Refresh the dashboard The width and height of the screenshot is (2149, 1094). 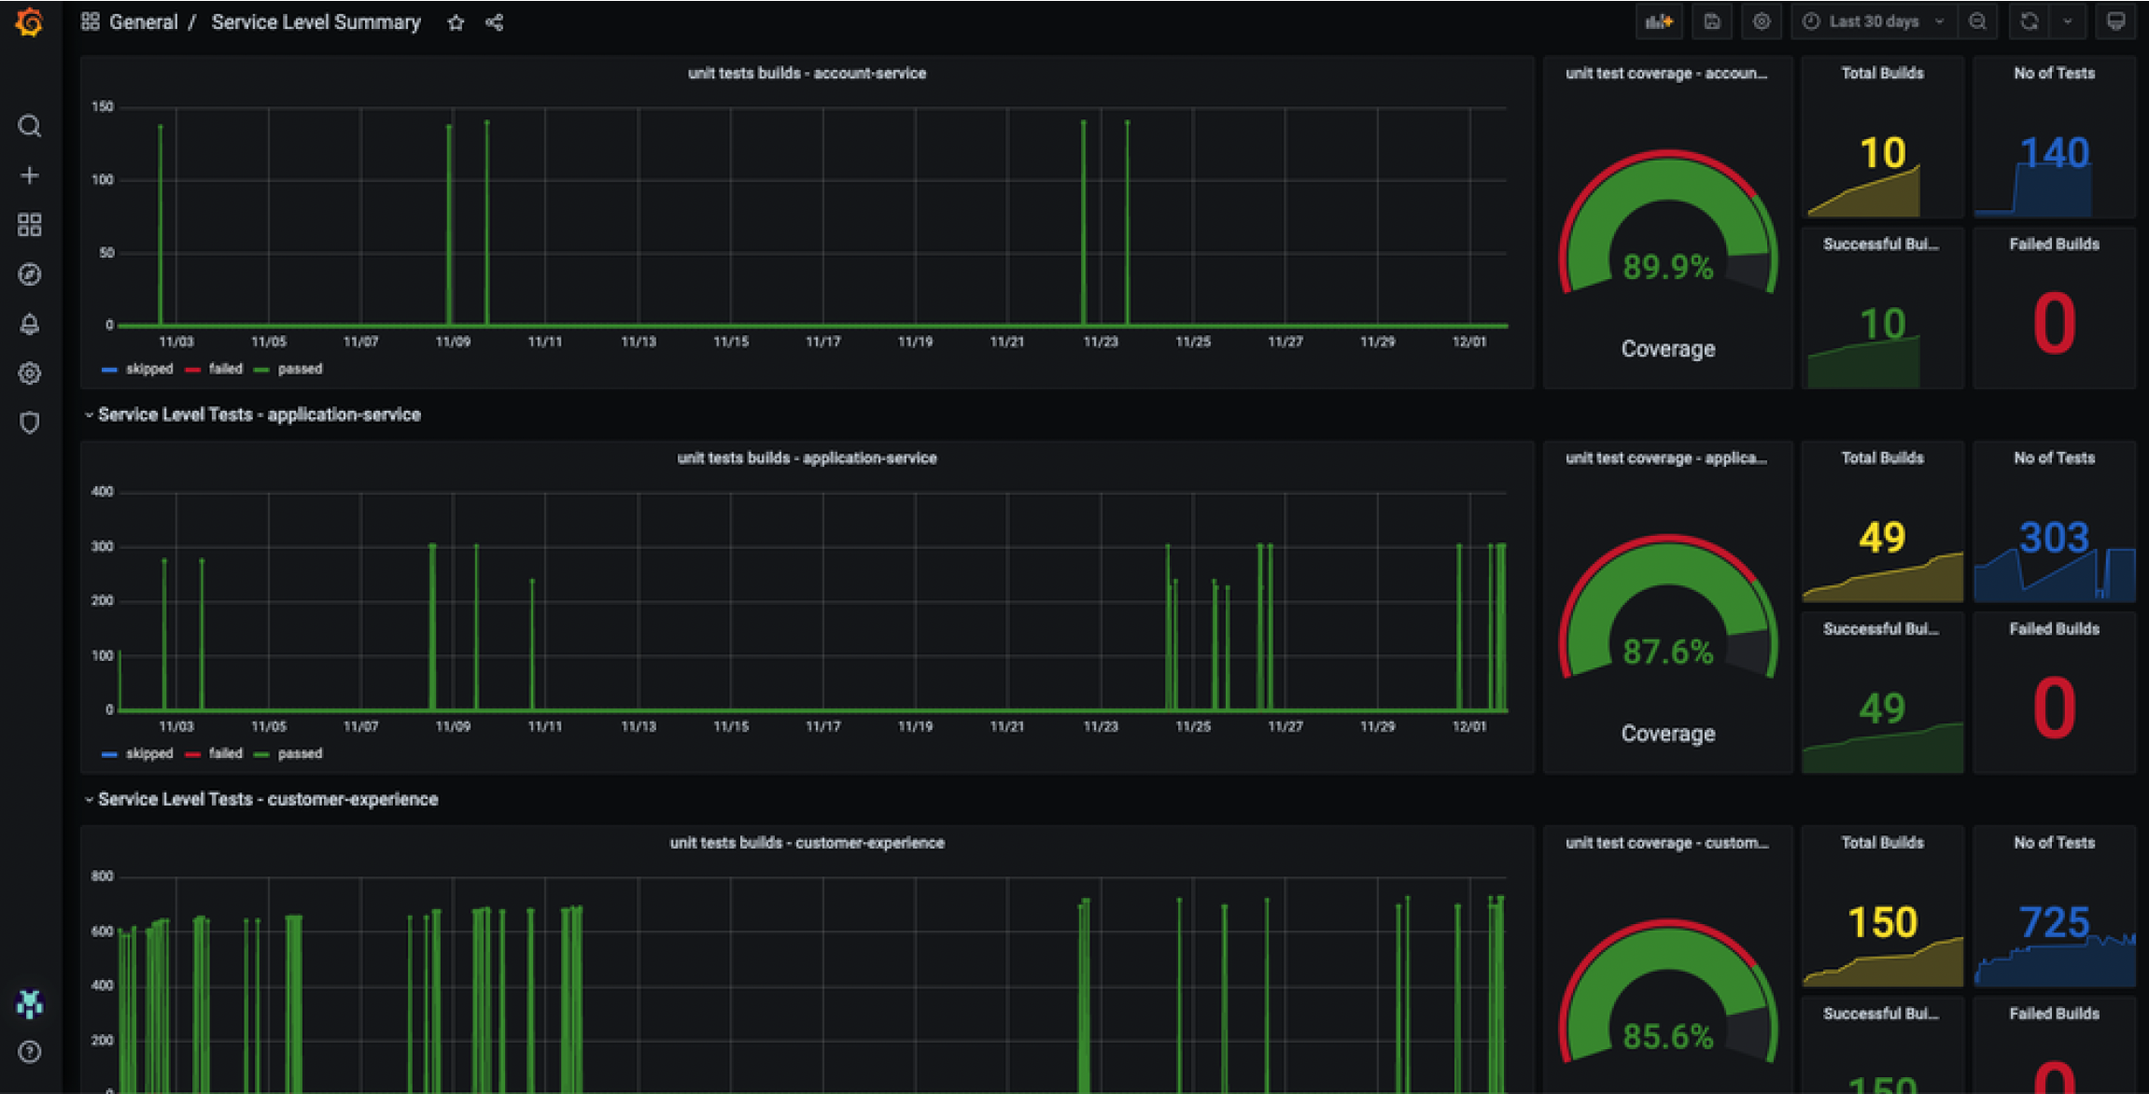[2030, 21]
